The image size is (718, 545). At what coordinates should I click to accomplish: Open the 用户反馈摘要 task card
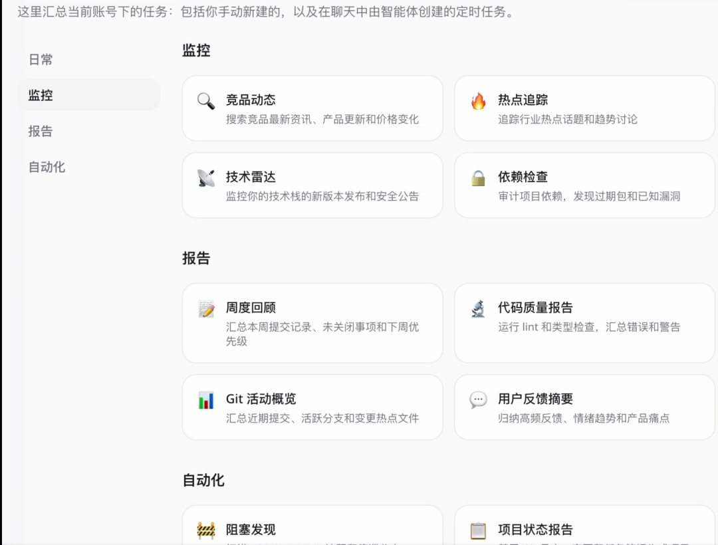[585, 407]
